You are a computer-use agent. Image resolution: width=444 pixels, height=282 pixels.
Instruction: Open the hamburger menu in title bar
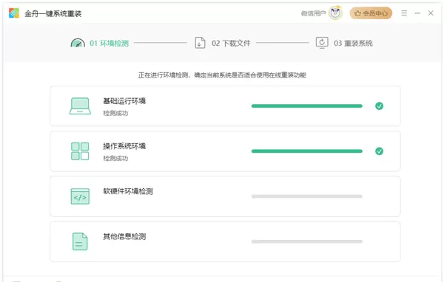[404, 13]
